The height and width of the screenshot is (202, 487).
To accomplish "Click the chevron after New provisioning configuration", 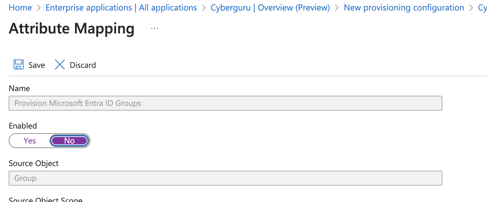I will [x=471, y=8].
